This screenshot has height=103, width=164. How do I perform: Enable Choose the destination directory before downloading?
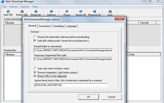[35, 37]
